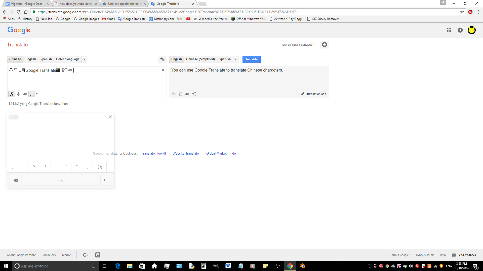Listen to the English translation
Screen dimensions: 483x271
pyautogui.click(x=187, y=94)
